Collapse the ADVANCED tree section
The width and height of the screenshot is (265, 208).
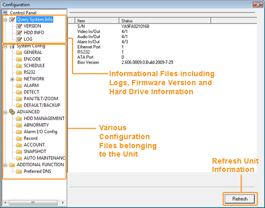(5, 112)
